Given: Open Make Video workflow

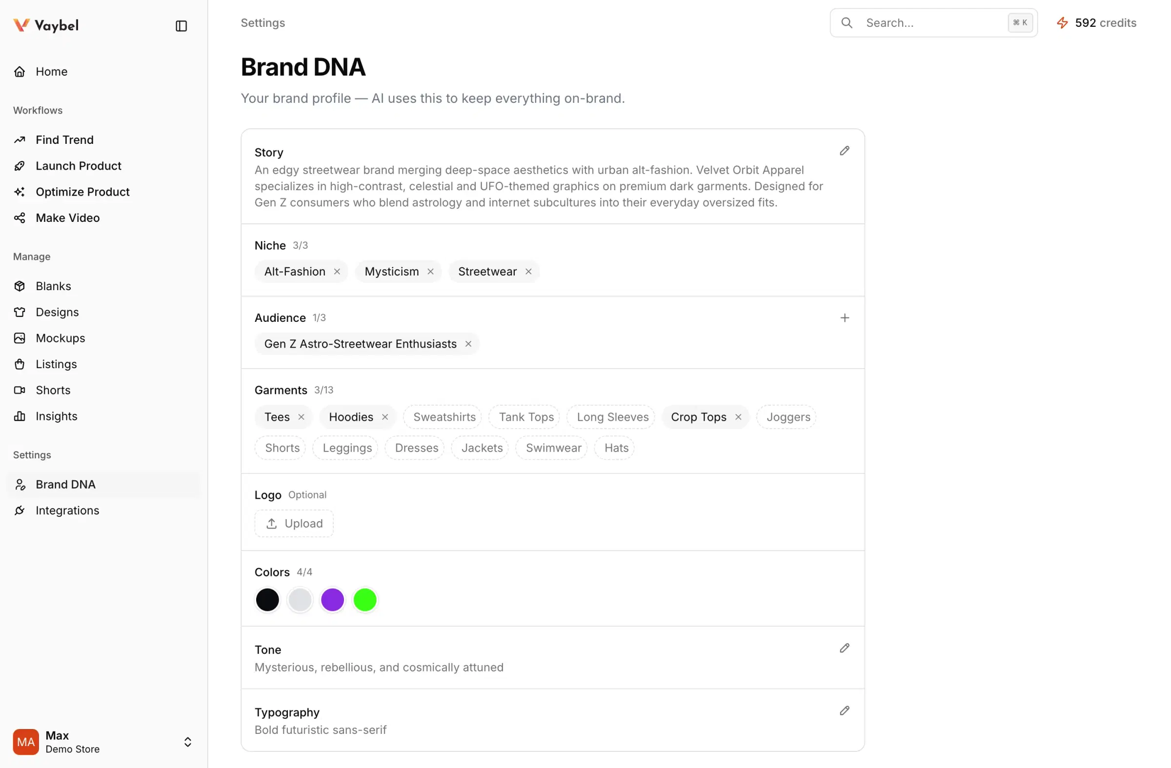Looking at the screenshot, I should [67, 218].
